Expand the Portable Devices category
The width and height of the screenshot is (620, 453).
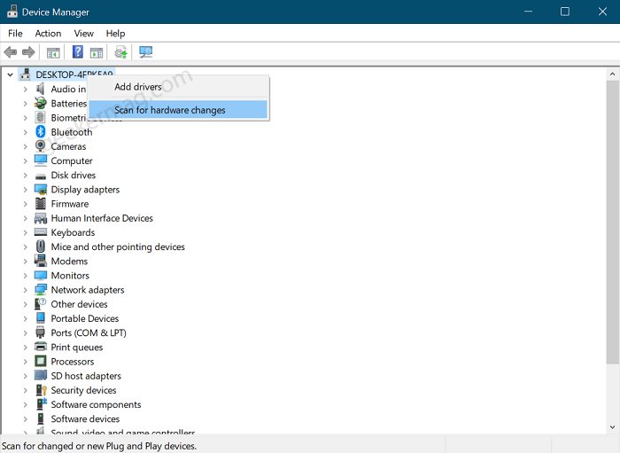click(x=26, y=318)
